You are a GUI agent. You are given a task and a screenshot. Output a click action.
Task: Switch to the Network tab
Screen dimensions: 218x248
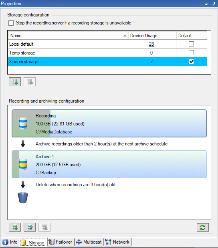point(117,242)
